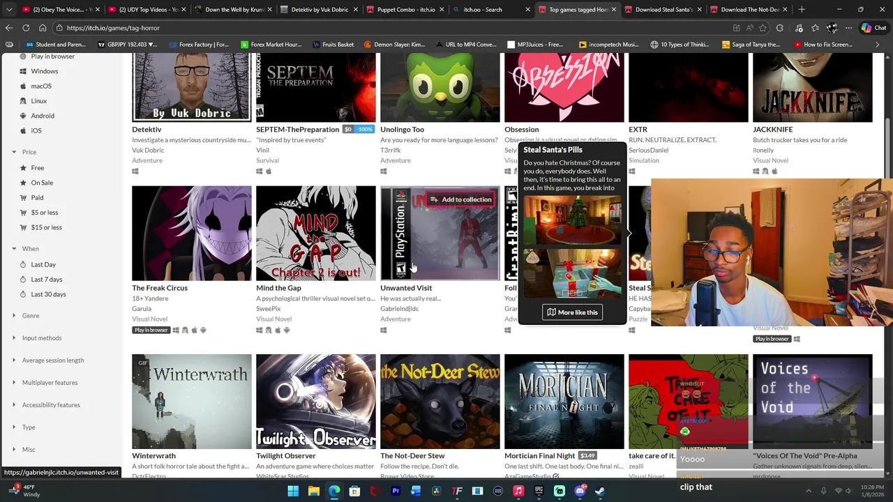Click More like this in popup
893x502 pixels.
click(572, 312)
